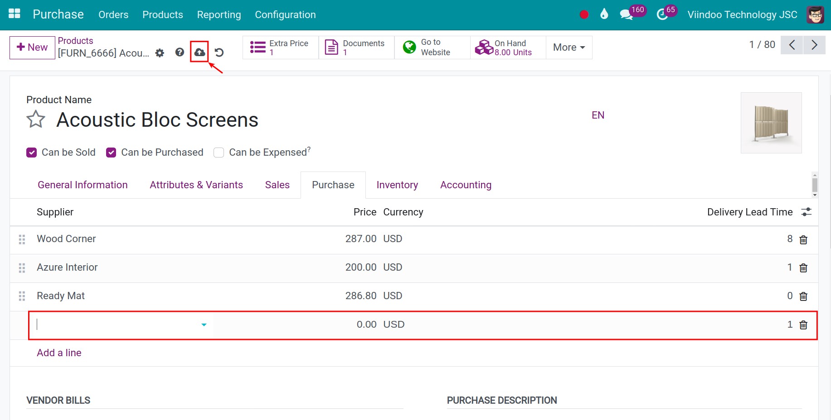Click the help question mark icon
The image size is (831, 420).
(180, 52)
